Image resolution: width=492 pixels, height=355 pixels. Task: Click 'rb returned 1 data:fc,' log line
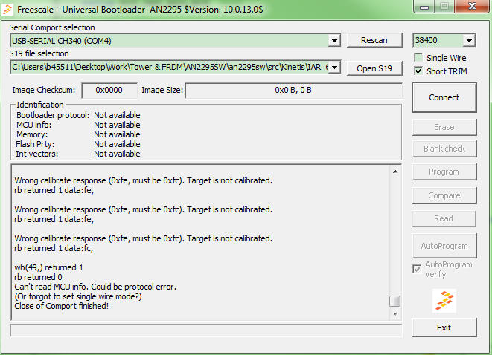[54, 248]
